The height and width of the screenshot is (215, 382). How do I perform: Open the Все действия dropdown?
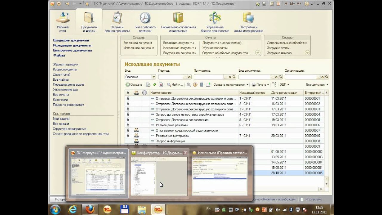[x=317, y=85]
